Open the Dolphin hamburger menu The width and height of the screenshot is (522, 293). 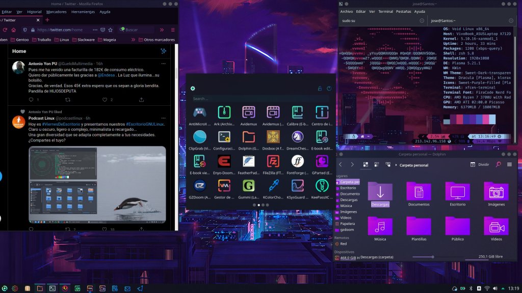point(509,165)
